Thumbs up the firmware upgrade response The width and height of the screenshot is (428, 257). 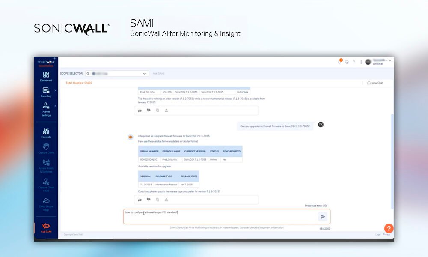(140, 200)
